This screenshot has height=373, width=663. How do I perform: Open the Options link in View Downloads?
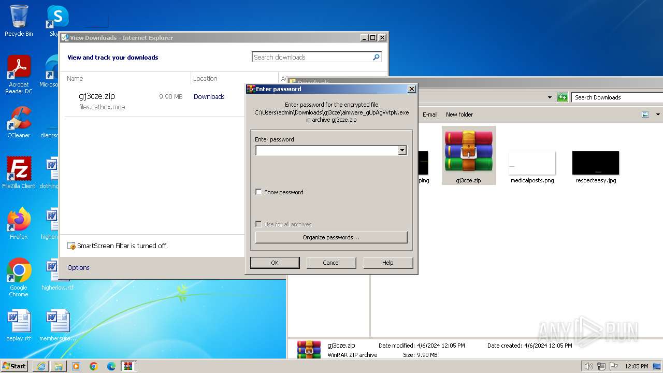point(78,267)
